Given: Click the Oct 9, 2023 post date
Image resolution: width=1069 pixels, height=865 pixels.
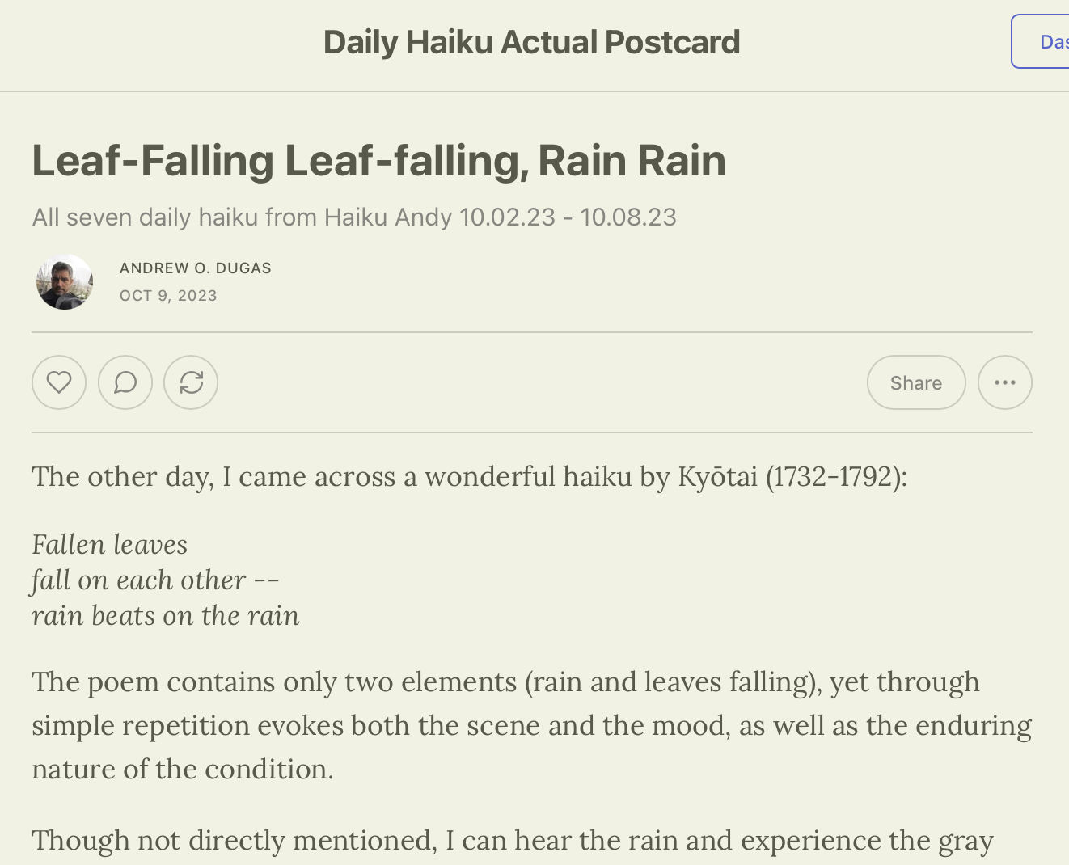Looking at the screenshot, I should pyautogui.click(x=168, y=296).
